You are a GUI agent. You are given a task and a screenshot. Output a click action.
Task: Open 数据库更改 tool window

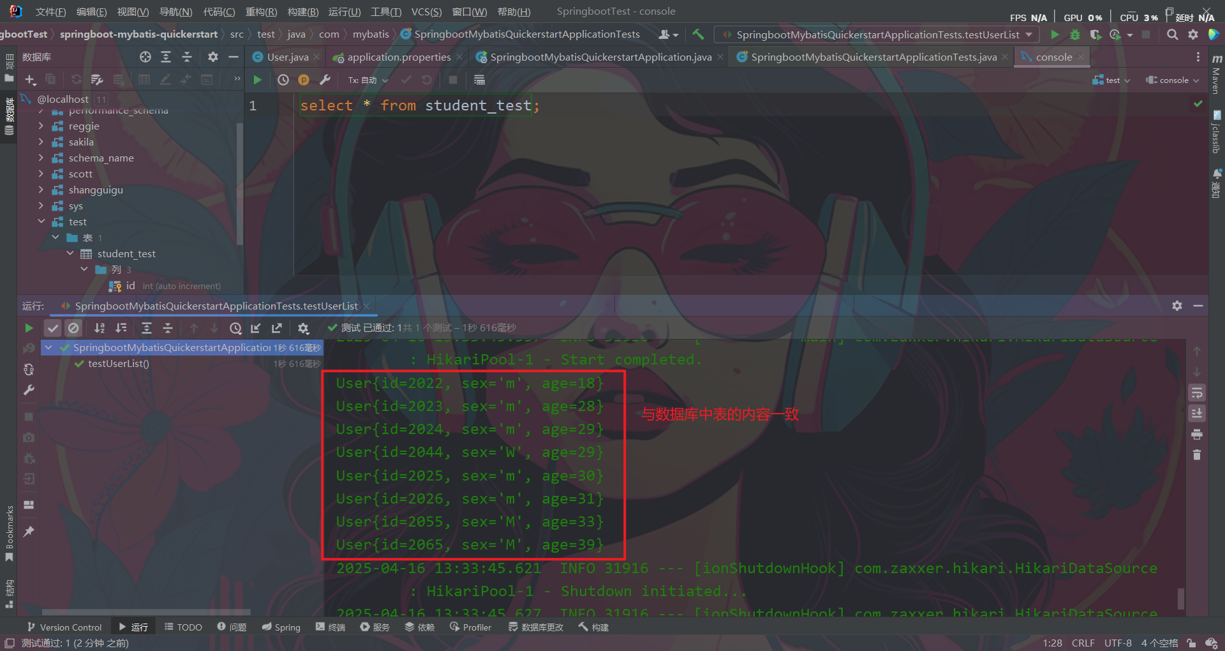pos(536,627)
